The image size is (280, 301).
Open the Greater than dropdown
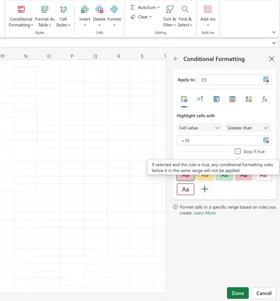click(x=248, y=128)
